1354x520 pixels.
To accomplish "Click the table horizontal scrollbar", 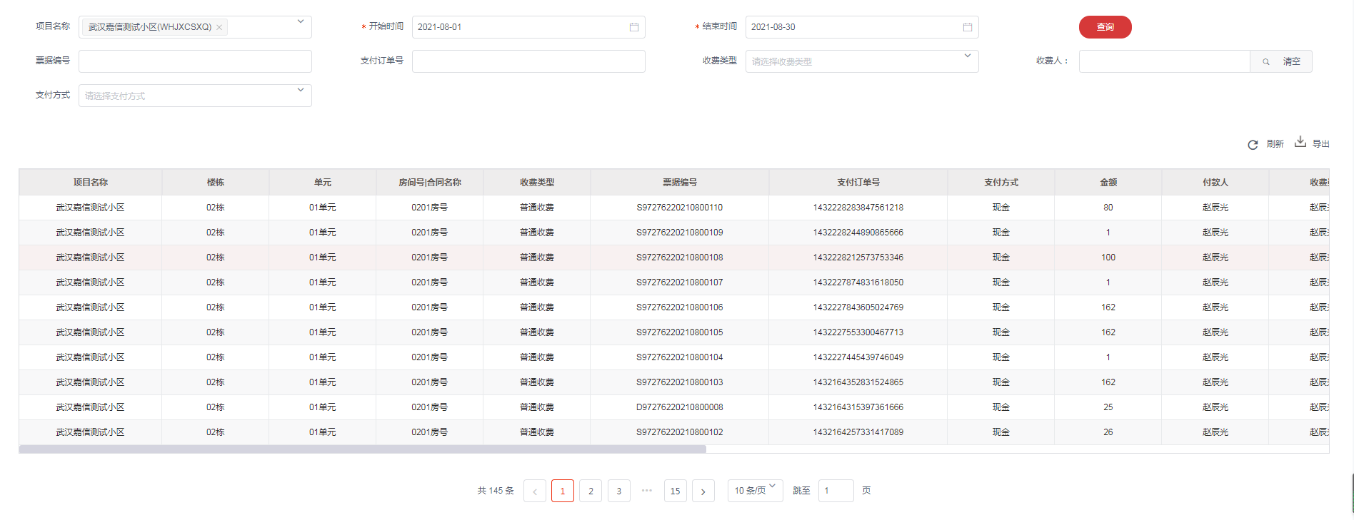I will (362, 449).
